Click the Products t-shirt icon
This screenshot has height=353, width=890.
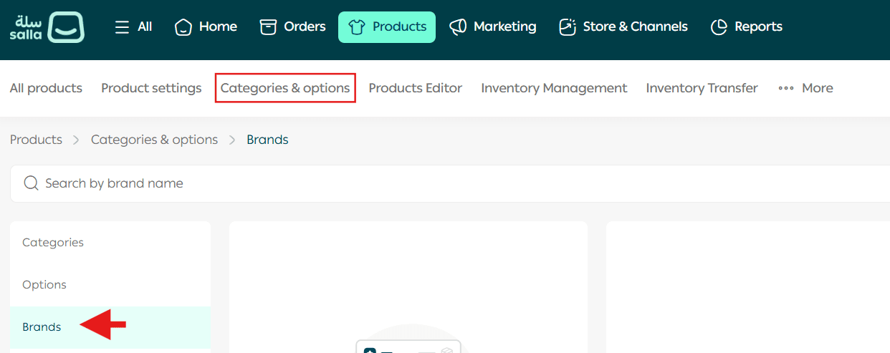pyautogui.click(x=356, y=27)
